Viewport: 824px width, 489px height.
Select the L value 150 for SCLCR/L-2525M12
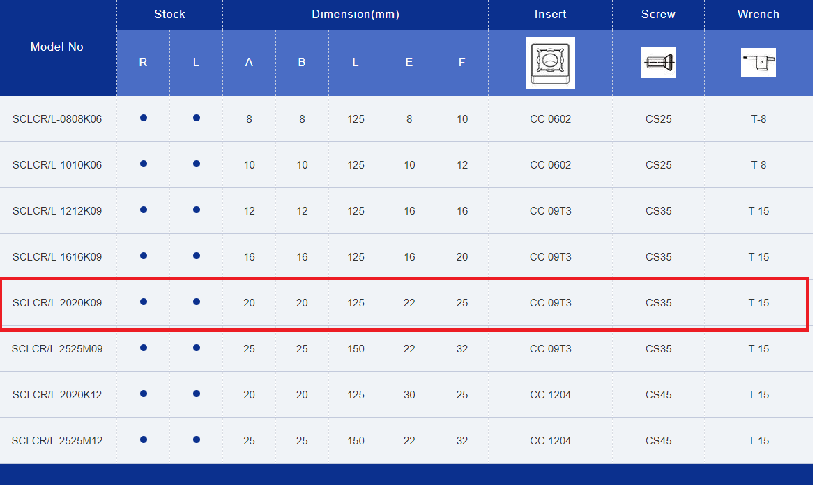[x=356, y=440]
